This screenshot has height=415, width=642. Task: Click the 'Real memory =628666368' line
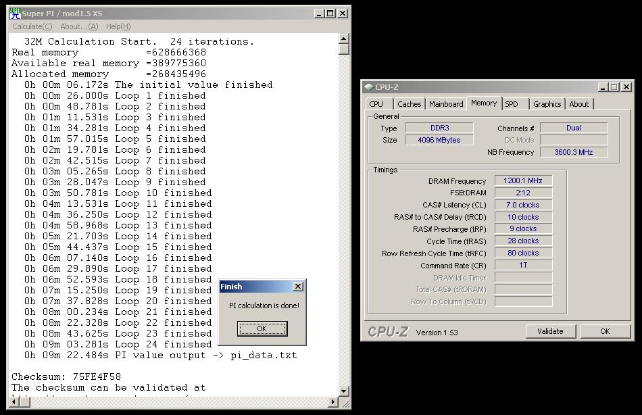point(109,53)
